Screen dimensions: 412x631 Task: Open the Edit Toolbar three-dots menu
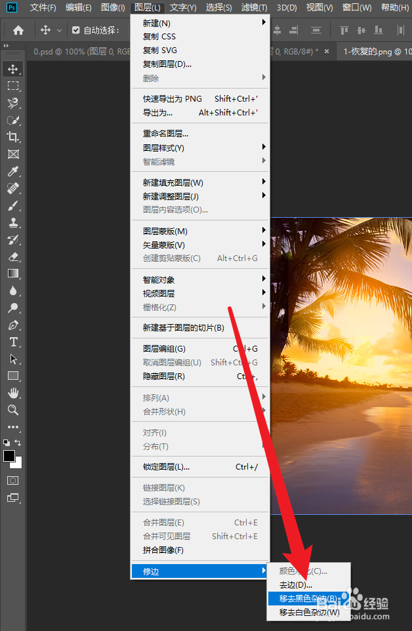(x=13, y=427)
